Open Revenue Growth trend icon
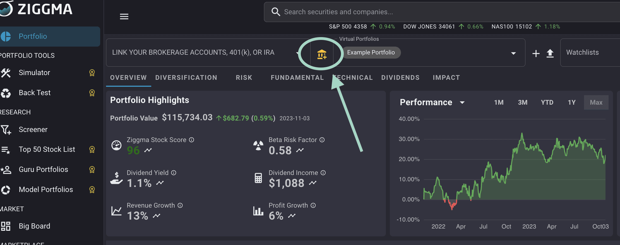Viewport: 620px width, 245px height. [157, 216]
